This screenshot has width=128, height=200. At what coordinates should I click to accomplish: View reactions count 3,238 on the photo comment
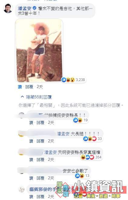[73, 80]
